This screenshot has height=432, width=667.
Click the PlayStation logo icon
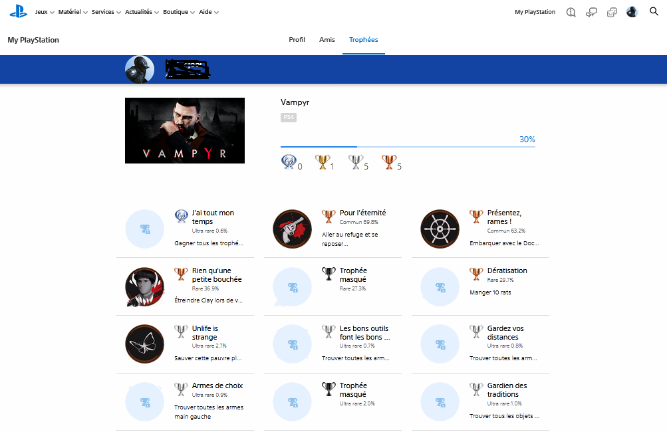point(19,11)
